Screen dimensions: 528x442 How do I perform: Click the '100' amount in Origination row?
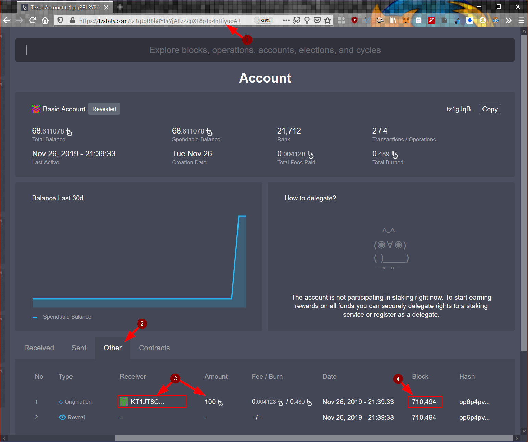point(210,402)
